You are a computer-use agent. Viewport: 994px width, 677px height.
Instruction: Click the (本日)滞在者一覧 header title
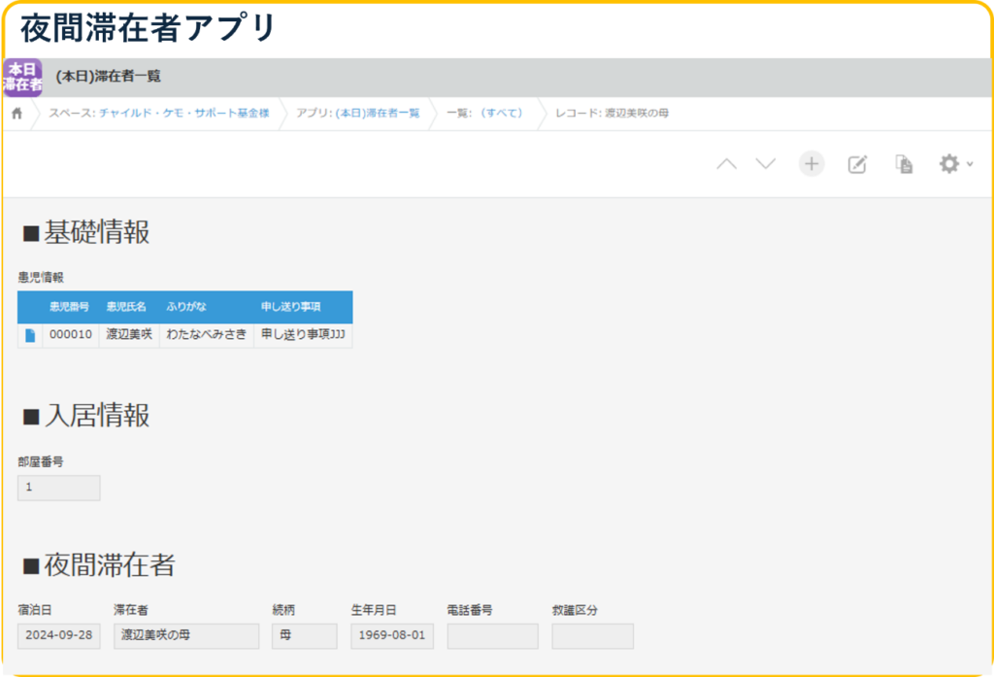(x=109, y=76)
